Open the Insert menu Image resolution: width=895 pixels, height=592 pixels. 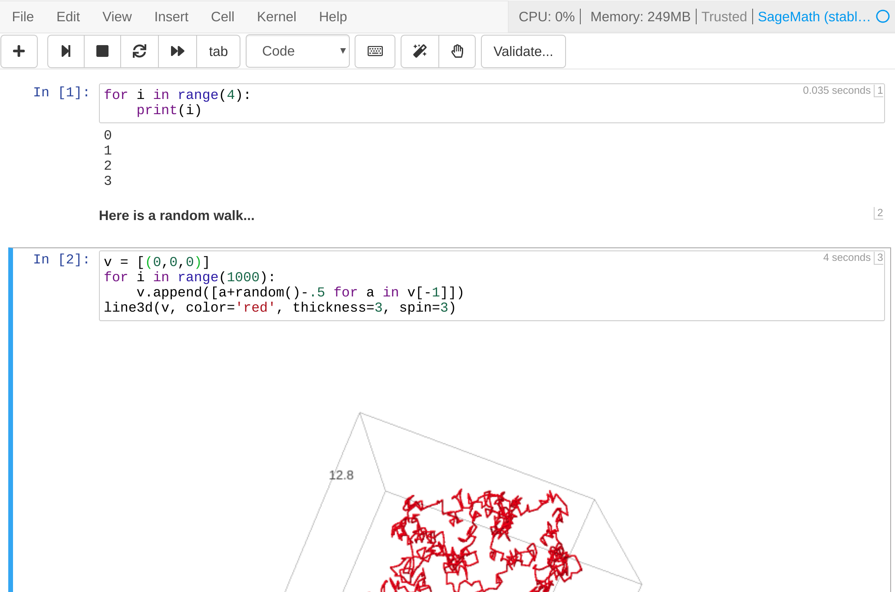pyautogui.click(x=171, y=16)
